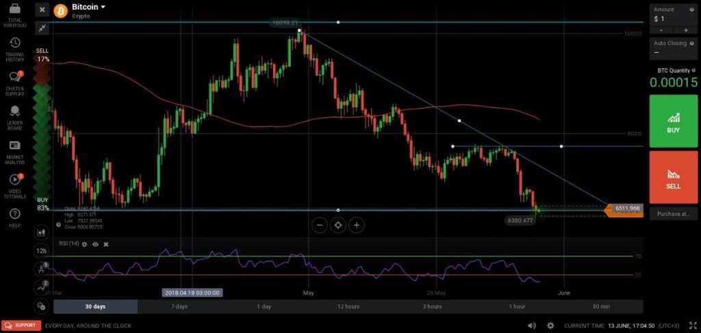The width and height of the screenshot is (701, 333).
Task: Close the Bitcoin asset tab with X
Action: pyautogui.click(x=42, y=10)
